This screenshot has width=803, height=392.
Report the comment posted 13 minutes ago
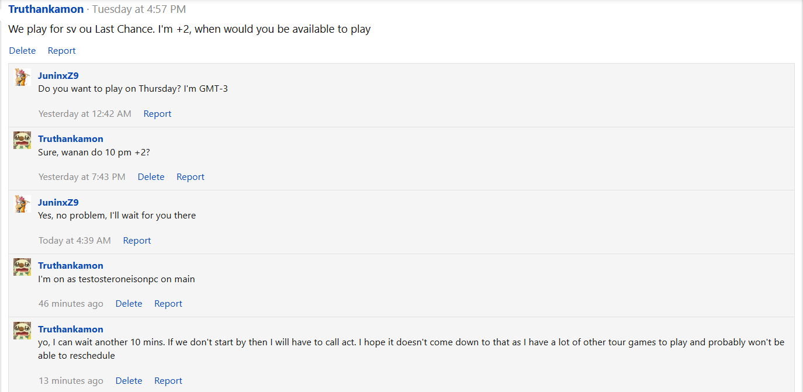click(x=168, y=381)
